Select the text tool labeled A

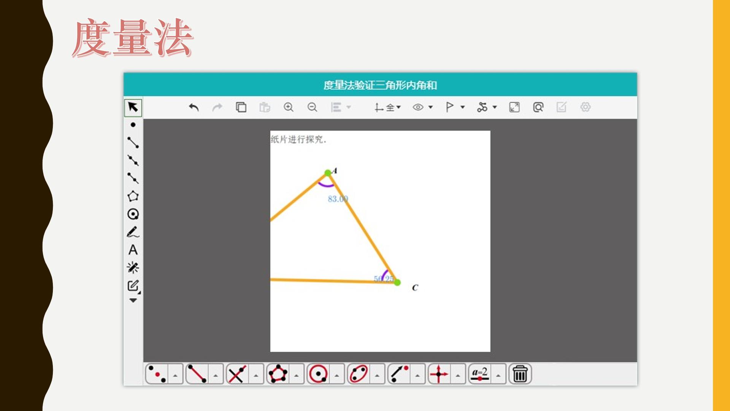pos(133,250)
